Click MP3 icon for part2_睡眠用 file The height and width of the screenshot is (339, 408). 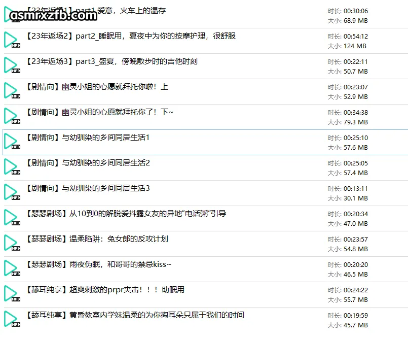pos(12,40)
